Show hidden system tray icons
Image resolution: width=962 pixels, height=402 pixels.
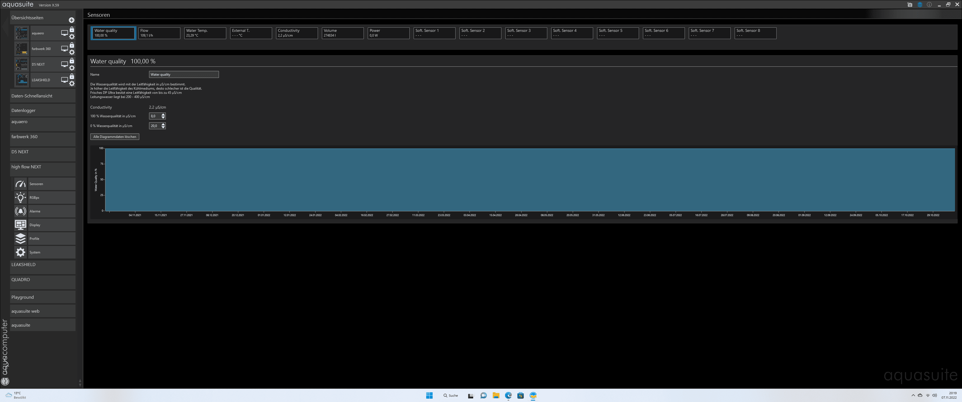tap(913, 395)
